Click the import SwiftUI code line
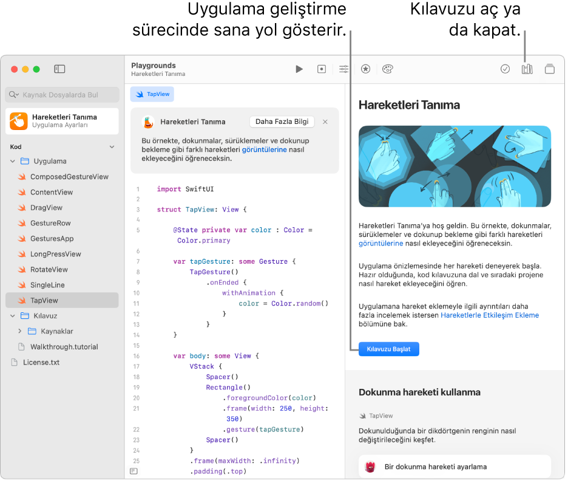The image size is (568, 480). (x=185, y=189)
